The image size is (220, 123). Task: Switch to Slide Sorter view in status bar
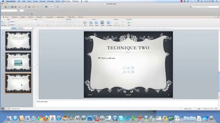tap(6, 109)
